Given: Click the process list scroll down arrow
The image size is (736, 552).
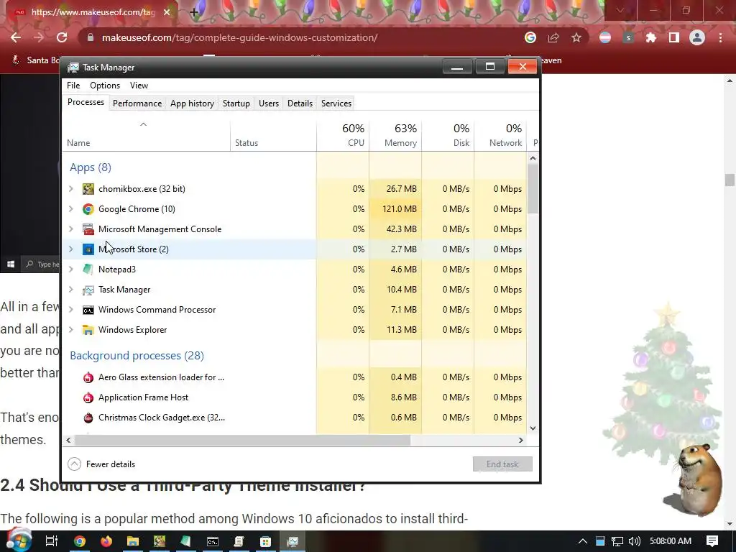Looking at the screenshot, I should pos(533,428).
